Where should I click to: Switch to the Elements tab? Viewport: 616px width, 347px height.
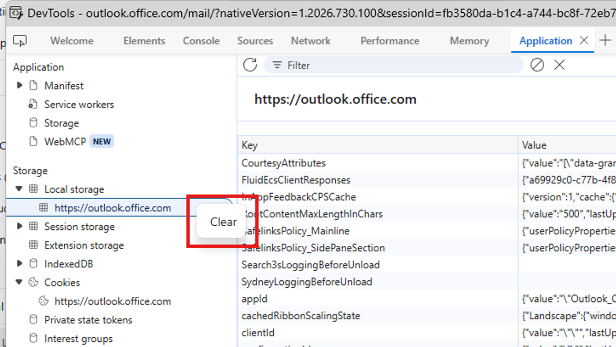click(144, 41)
